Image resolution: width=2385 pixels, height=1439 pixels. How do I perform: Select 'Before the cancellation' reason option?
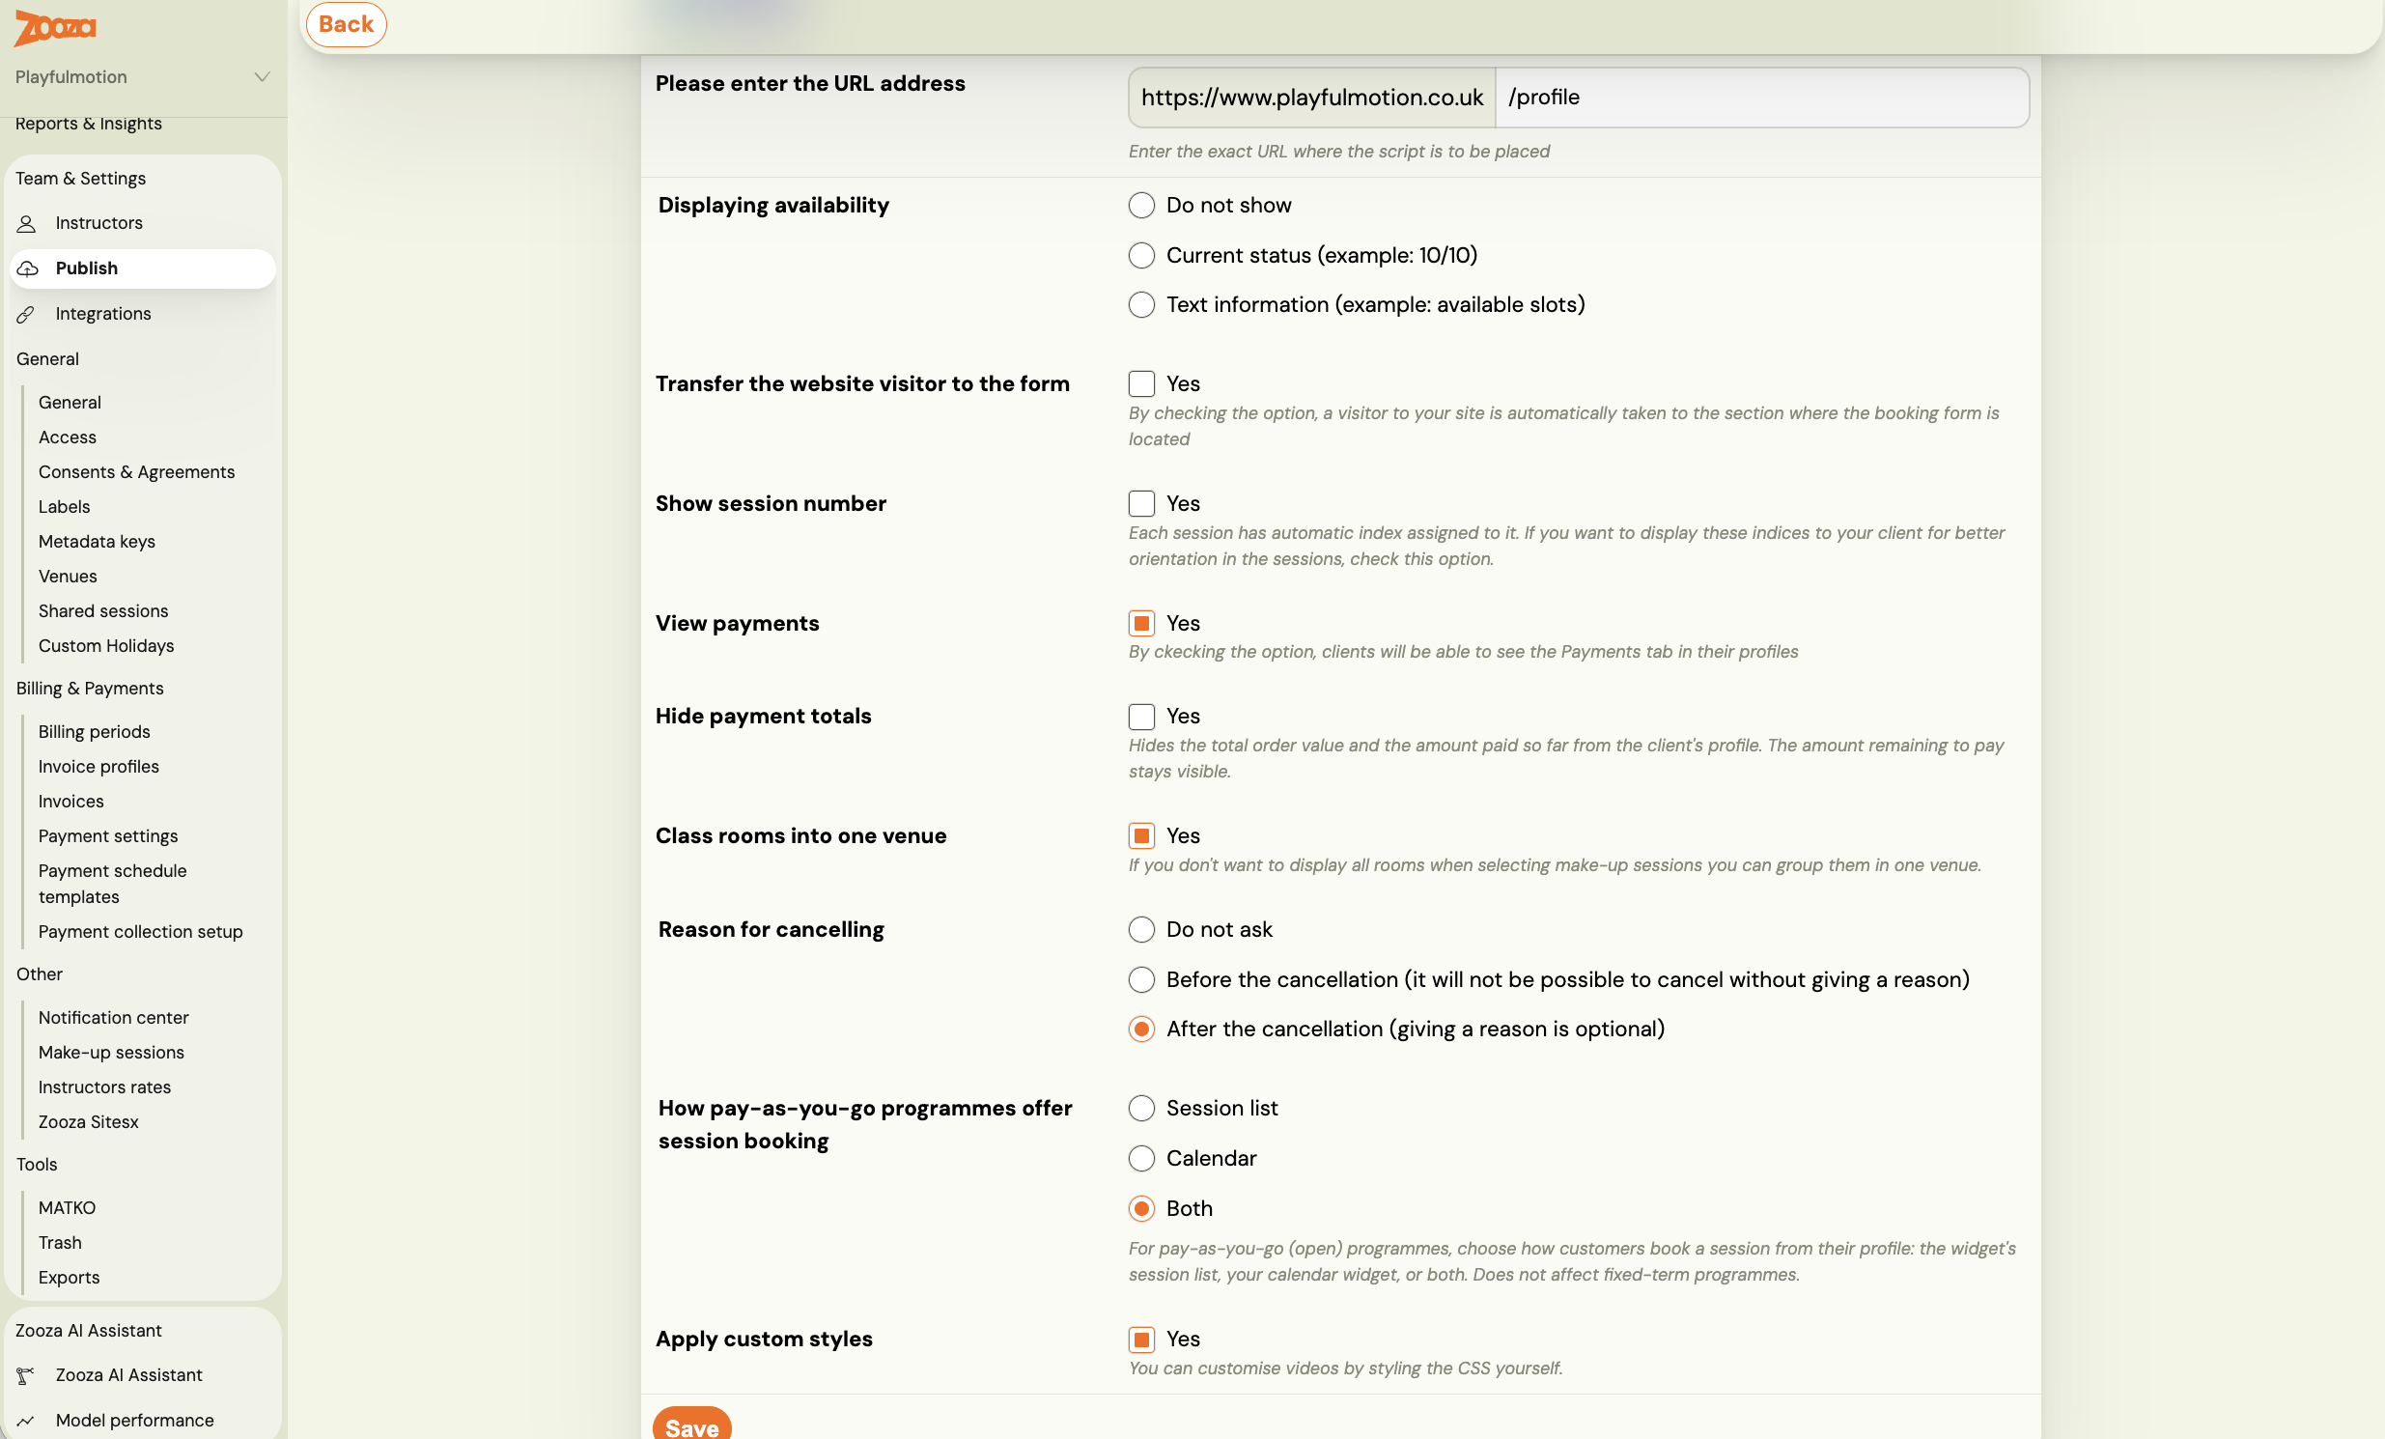coord(1142,980)
